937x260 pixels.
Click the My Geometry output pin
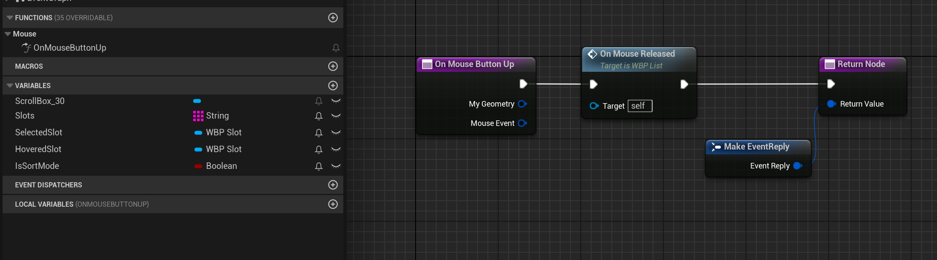pyautogui.click(x=522, y=104)
